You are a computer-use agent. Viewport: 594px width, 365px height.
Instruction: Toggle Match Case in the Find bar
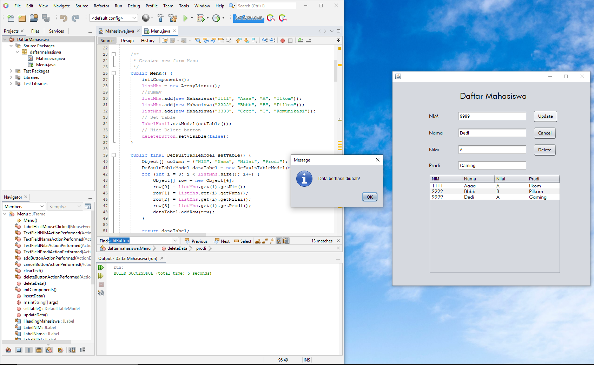258,241
